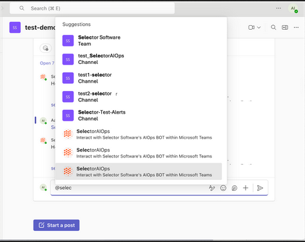Screen dimensions: 305x242
Task: Expand the meet options dropdown arrow
Action: tap(259, 28)
